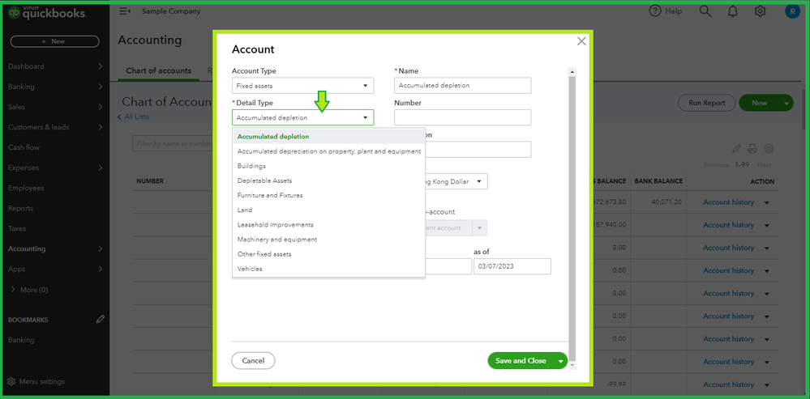
Task: Print the chart of accounts list
Action: (752, 149)
